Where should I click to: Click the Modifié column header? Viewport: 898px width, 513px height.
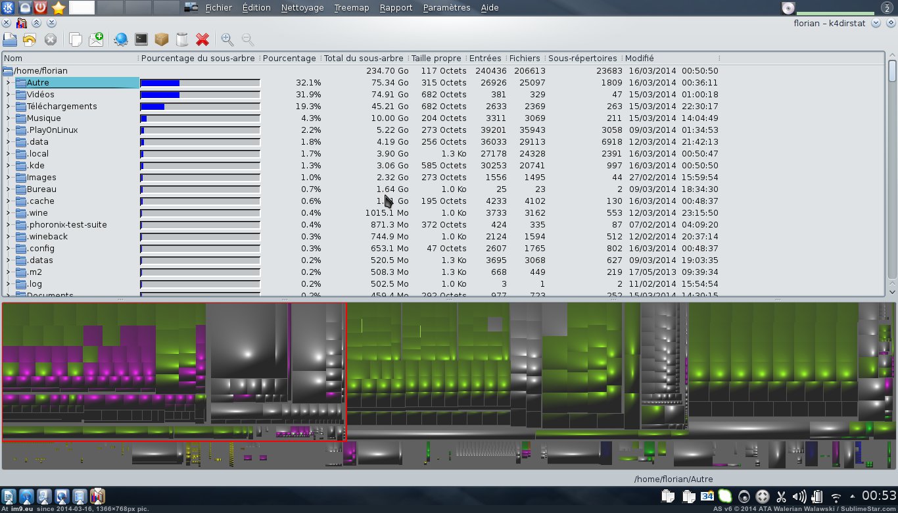click(x=640, y=59)
